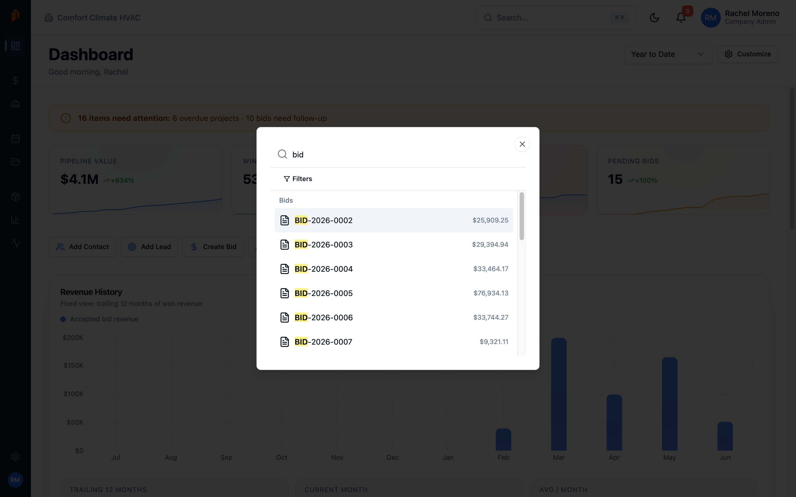The height and width of the screenshot is (497, 796).
Task: Click the $33,744.27 amount
Action: (x=491, y=318)
